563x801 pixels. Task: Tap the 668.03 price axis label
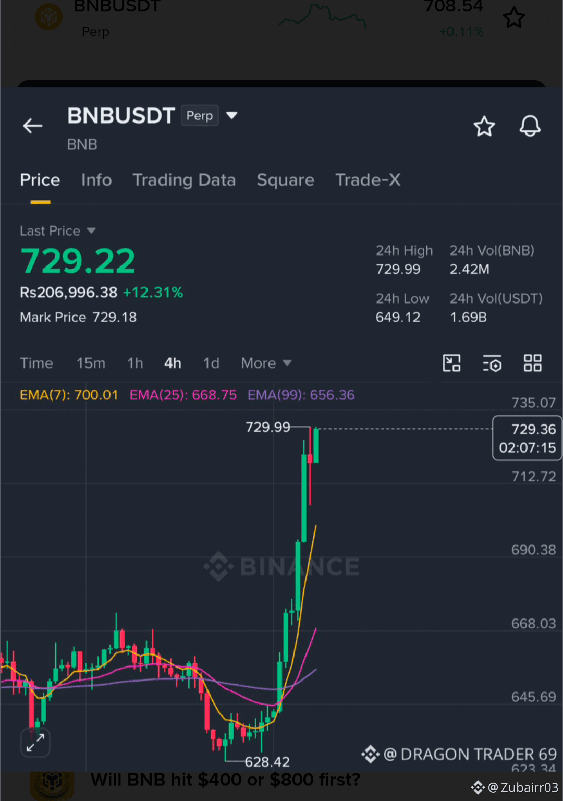click(x=533, y=623)
